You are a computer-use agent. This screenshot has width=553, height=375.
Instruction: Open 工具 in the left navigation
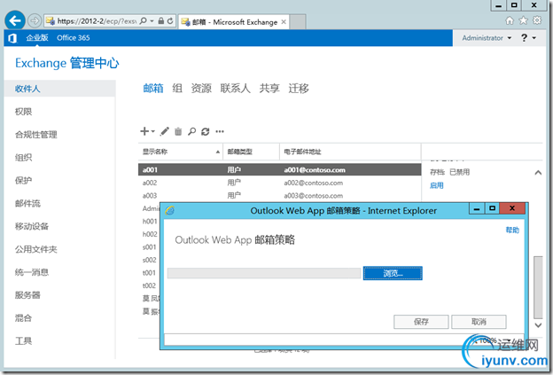click(x=24, y=340)
